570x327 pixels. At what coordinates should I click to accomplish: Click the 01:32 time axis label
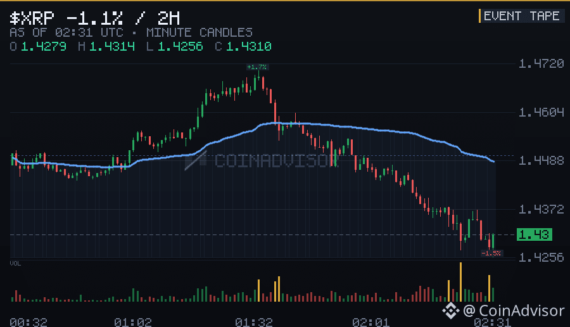(254, 323)
